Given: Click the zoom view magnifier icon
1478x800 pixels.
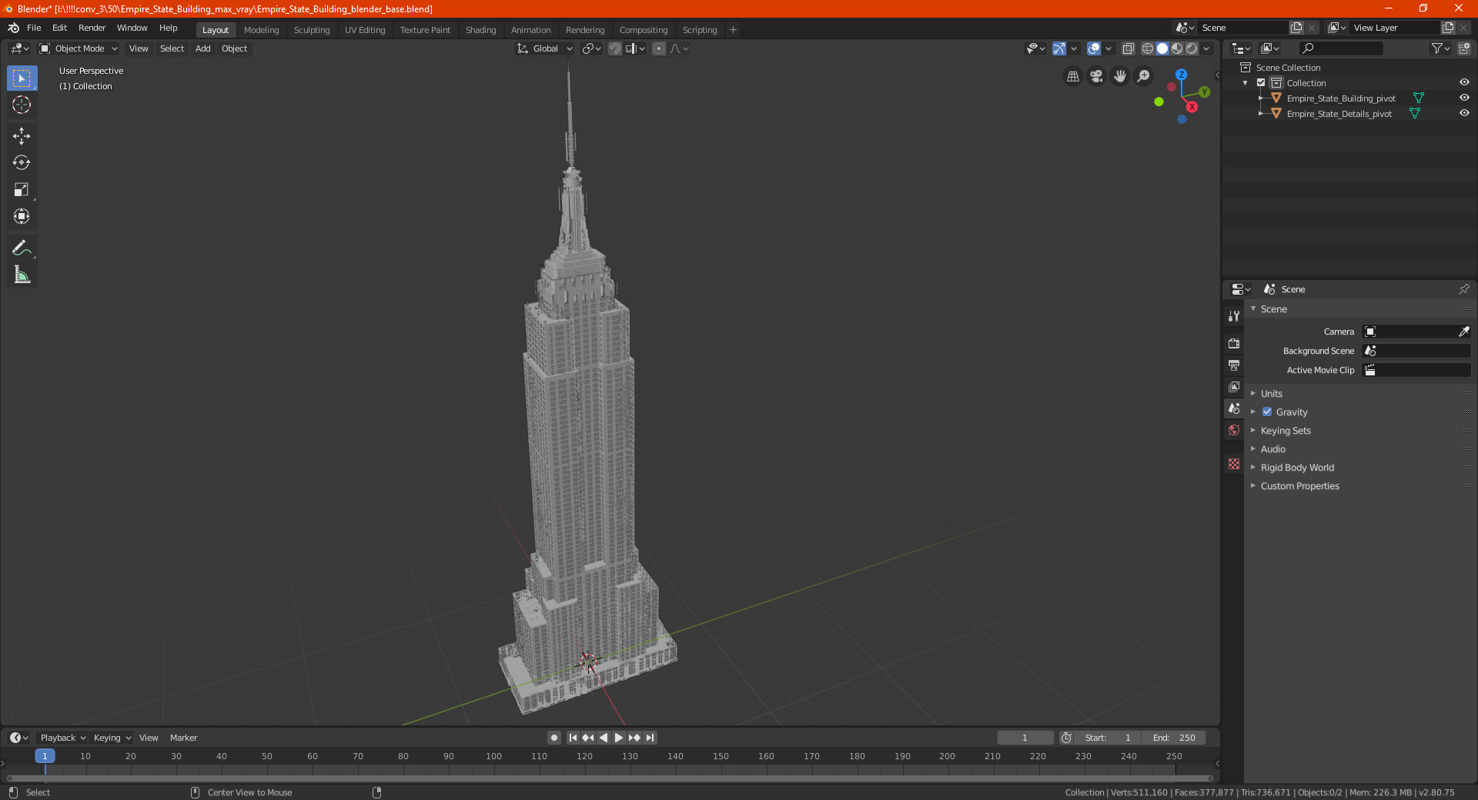Looking at the screenshot, I should tap(1144, 76).
